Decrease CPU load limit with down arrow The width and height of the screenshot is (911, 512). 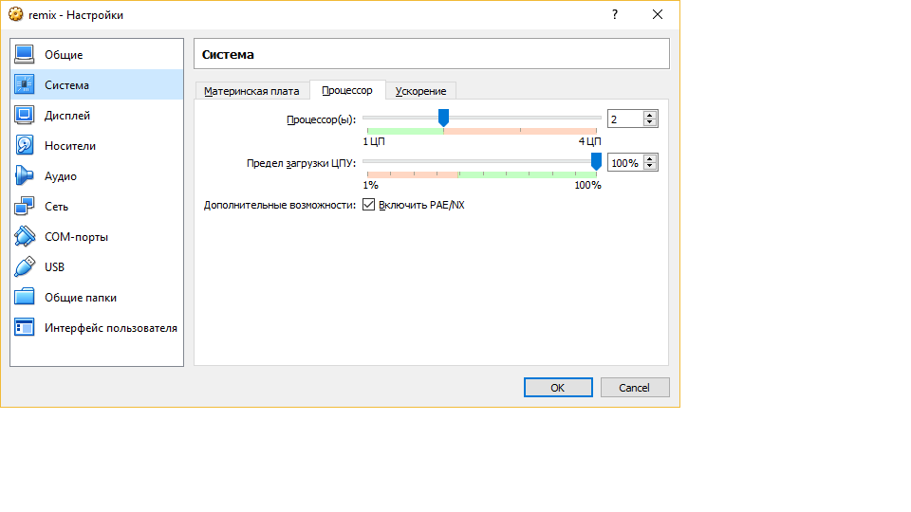tap(650, 167)
